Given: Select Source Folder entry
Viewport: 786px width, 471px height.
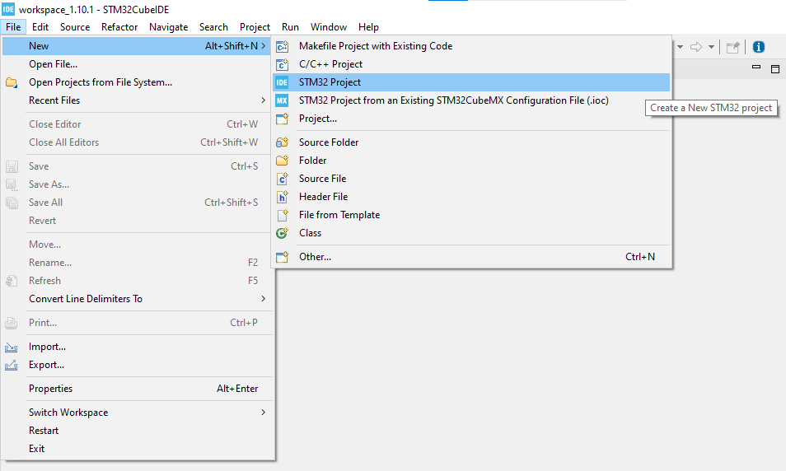Looking at the screenshot, I should click(471, 142).
